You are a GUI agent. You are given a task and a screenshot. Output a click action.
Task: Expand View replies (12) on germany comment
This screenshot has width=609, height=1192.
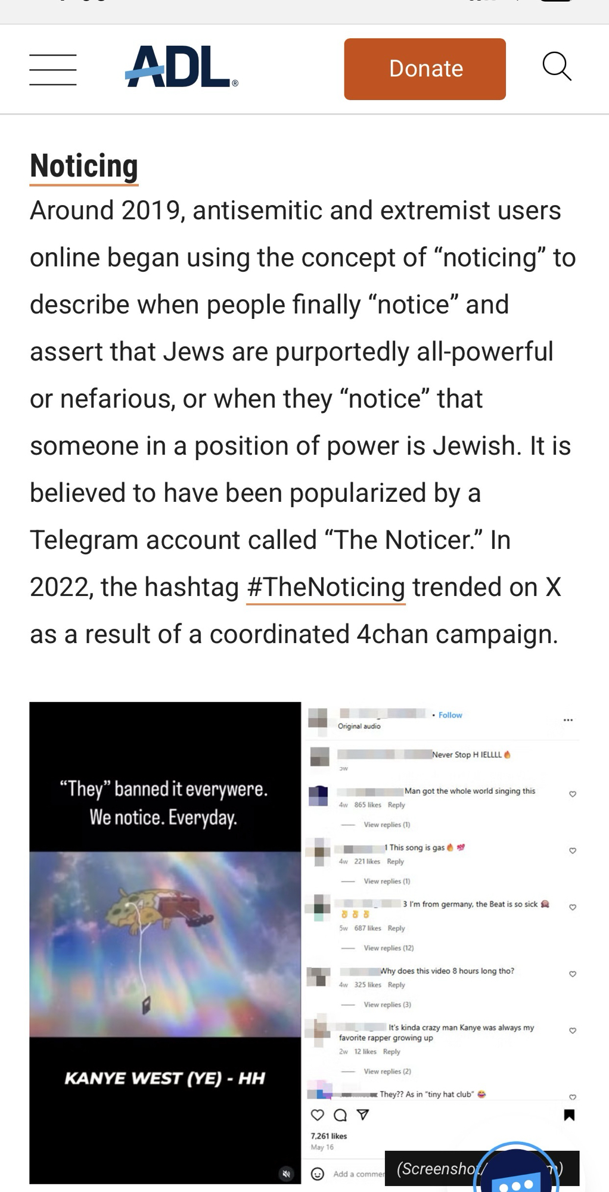click(388, 948)
